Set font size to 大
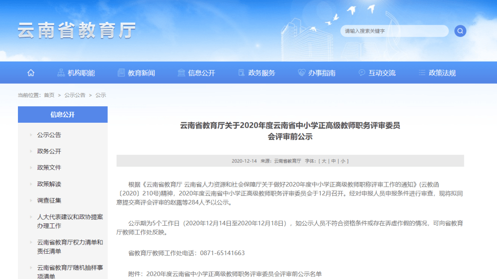The width and height of the screenshot is (497, 279). (x=324, y=161)
